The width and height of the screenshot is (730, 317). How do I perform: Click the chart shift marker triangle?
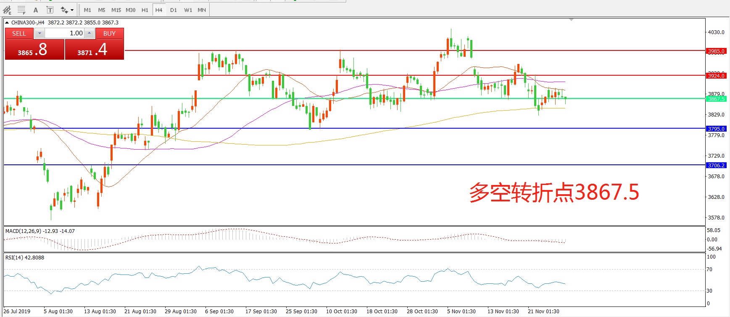(x=571, y=20)
